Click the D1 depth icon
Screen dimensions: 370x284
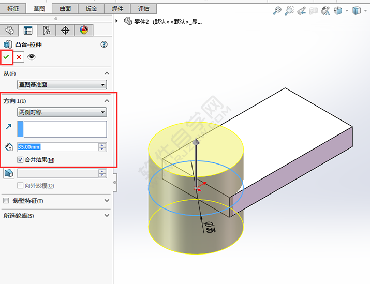point(9,147)
